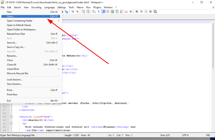Choose Print Now

pyautogui.click(x=31, y=95)
